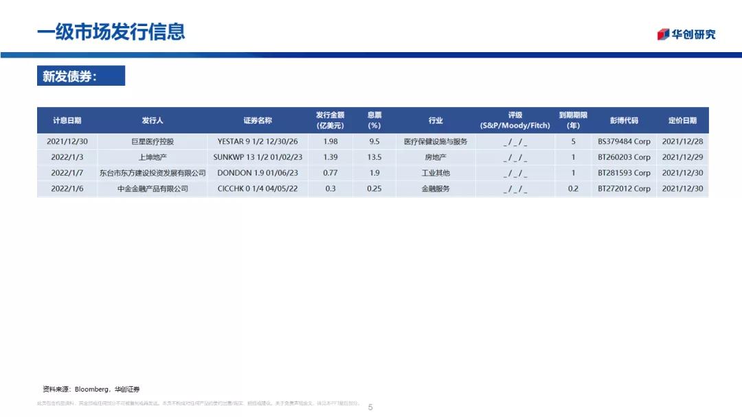Select maturity value 5 in YESTAR row
Viewport: 742px width, 417px height.
click(573, 141)
